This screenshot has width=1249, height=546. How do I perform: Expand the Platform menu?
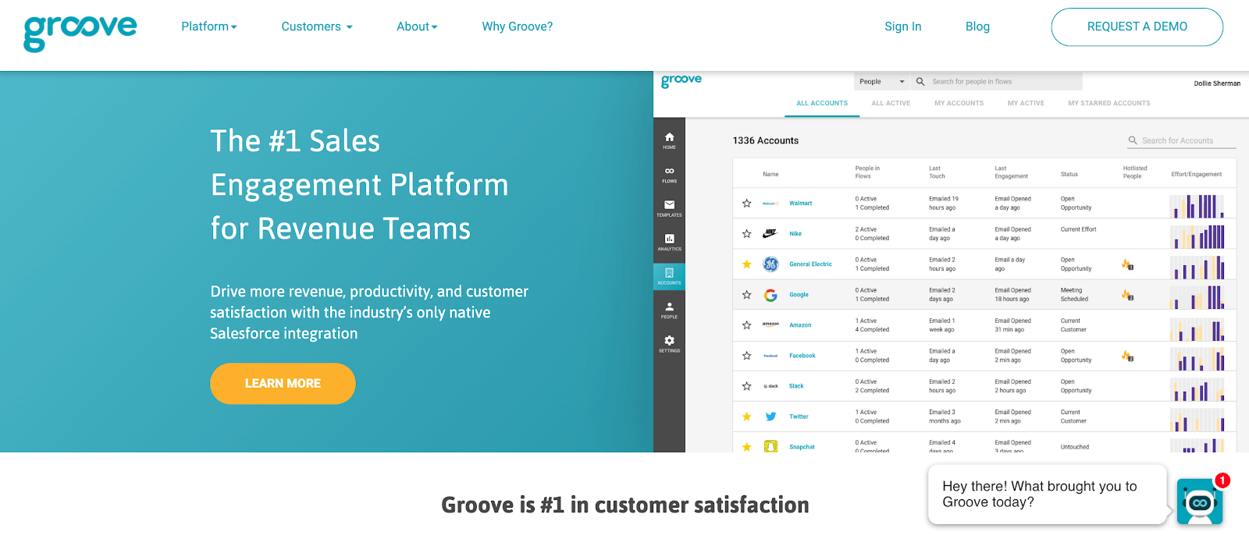pyautogui.click(x=209, y=27)
